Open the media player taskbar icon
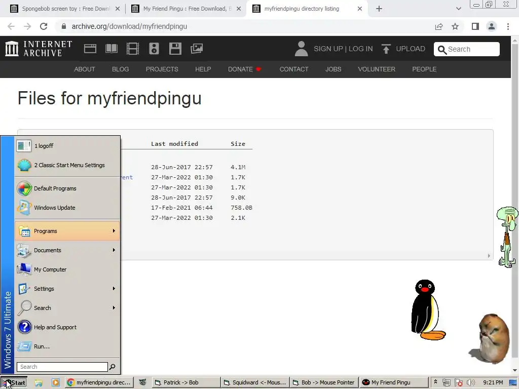519x389 pixels. click(55, 382)
